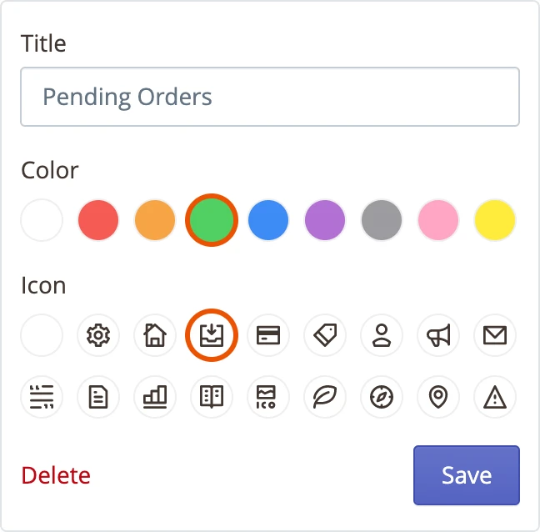Pick the open book icon
The image size is (540, 532).
coord(212,397)
